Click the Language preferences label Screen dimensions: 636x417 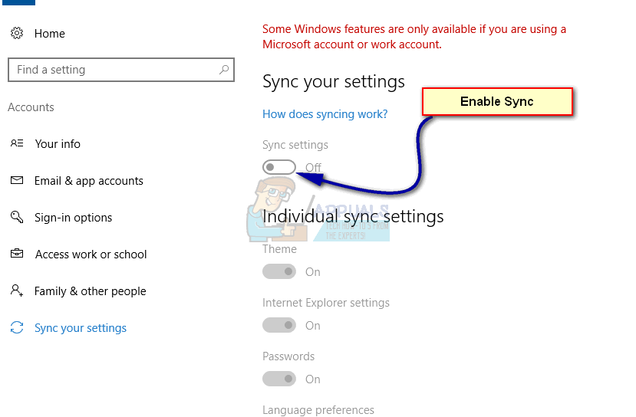point(318,410)
